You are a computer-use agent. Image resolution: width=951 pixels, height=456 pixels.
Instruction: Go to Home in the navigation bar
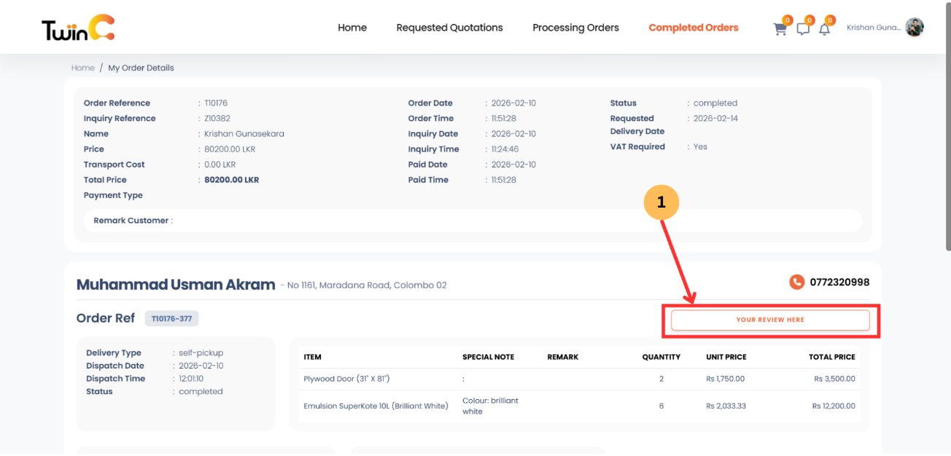(352, 28)
